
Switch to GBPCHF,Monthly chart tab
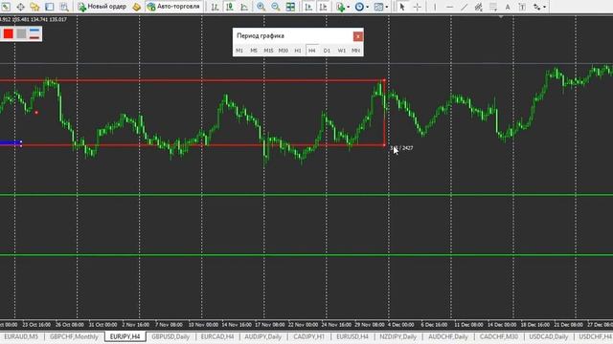click(74, 336)
